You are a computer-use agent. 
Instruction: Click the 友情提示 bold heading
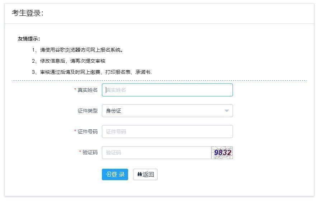pyautogui.click(x=29, y=39)
